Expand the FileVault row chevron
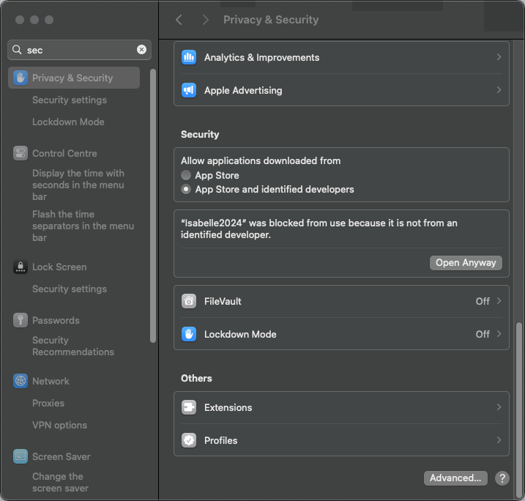525x501 pixels. 499,301
